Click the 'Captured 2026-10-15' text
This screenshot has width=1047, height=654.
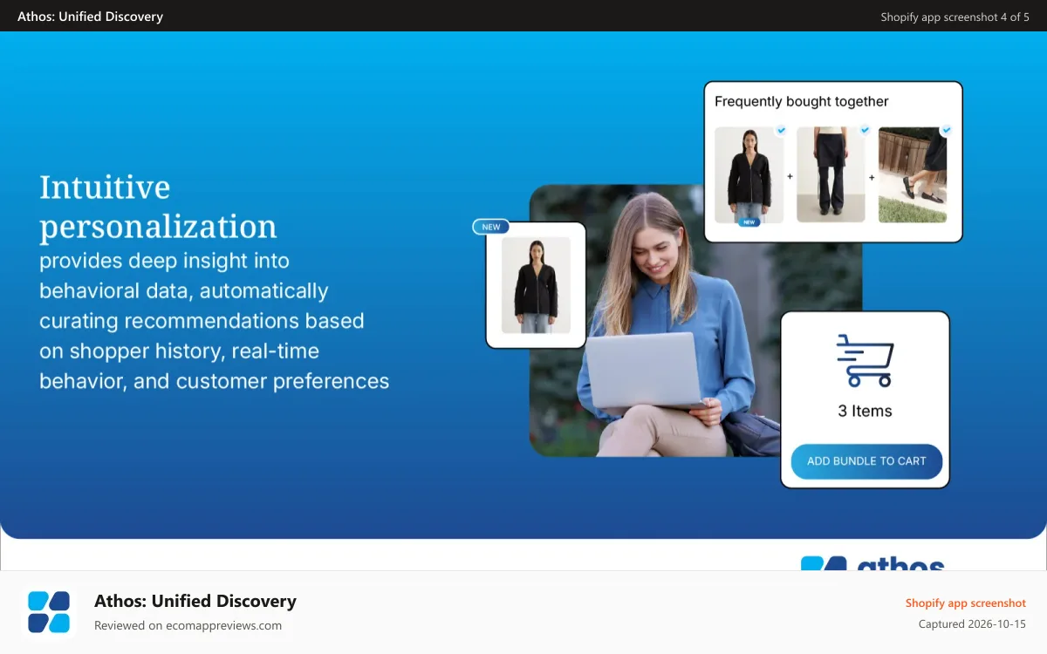(972, 624)
